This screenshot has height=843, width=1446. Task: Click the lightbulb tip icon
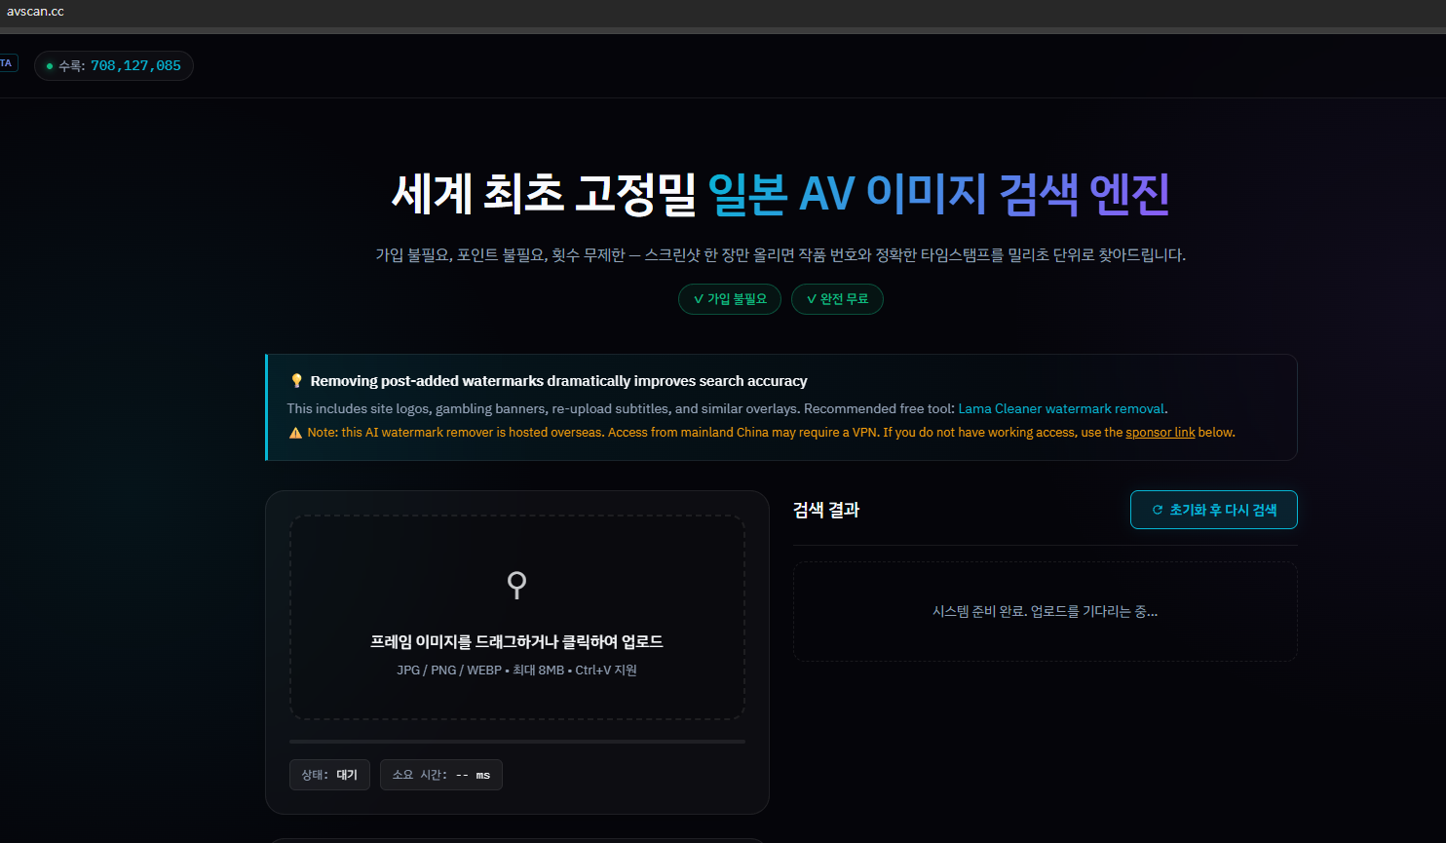coord(296,381)
